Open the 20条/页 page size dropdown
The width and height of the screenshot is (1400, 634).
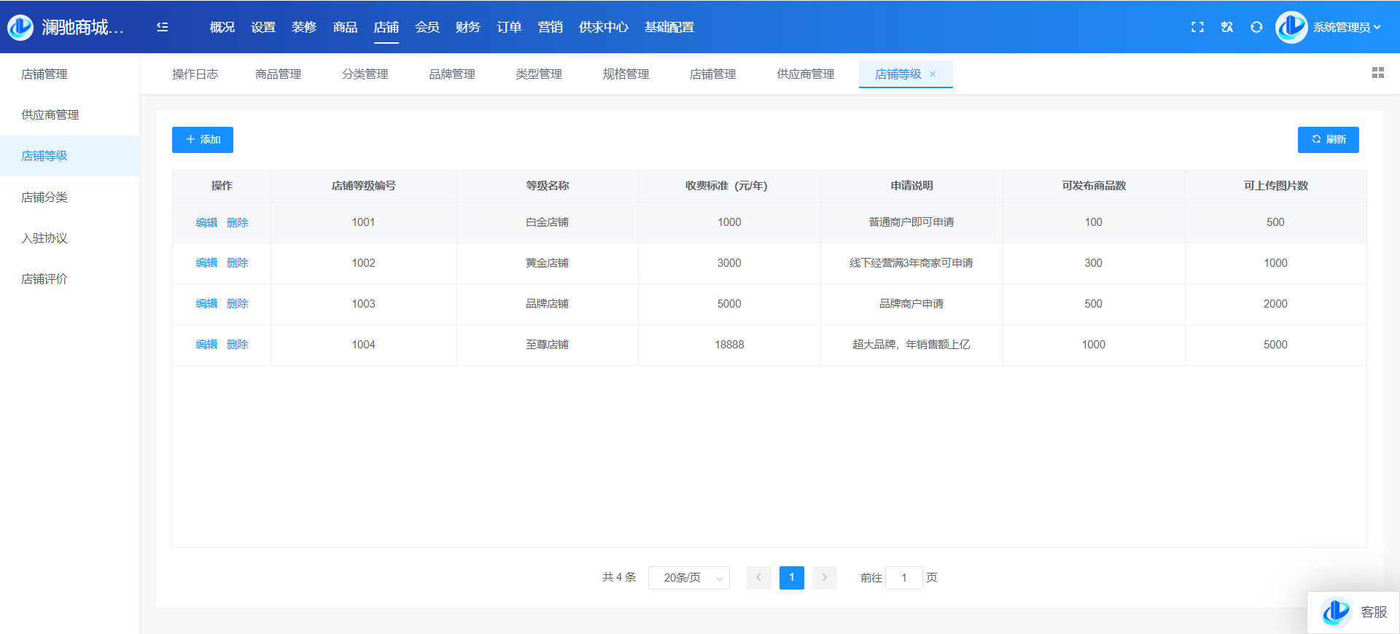pyautogui.click(x=688, y=578)
